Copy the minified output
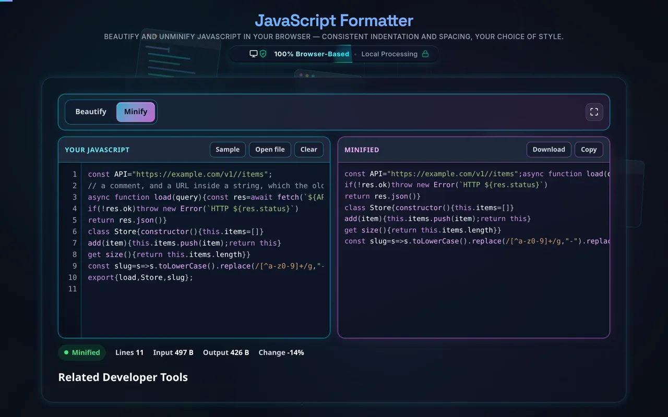The width and height of the screenshot is (668, 417). [x=589, y=150]
